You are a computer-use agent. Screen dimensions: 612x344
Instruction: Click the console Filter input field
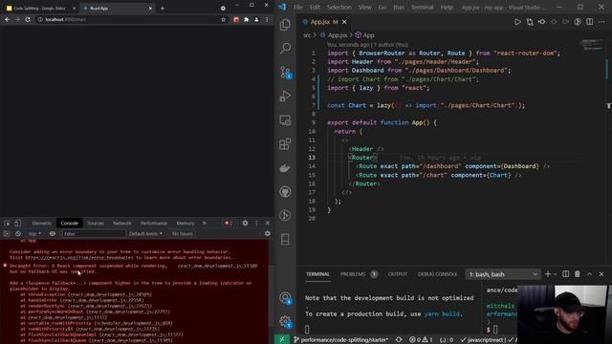(94, 233)
